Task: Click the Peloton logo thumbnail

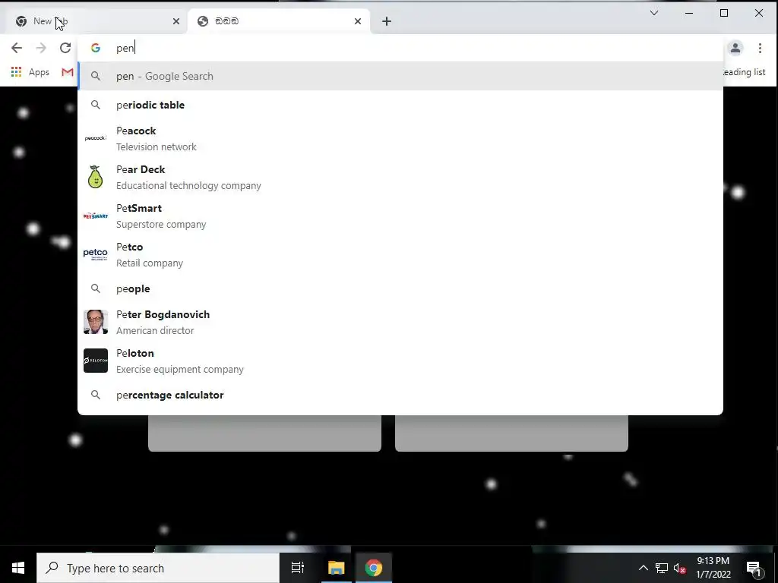Action: coord(95,361)
